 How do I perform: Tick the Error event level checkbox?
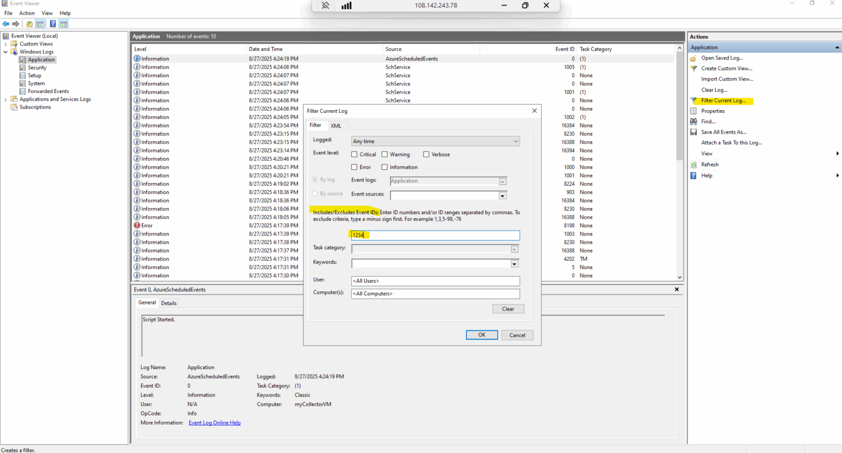(354, 167)
